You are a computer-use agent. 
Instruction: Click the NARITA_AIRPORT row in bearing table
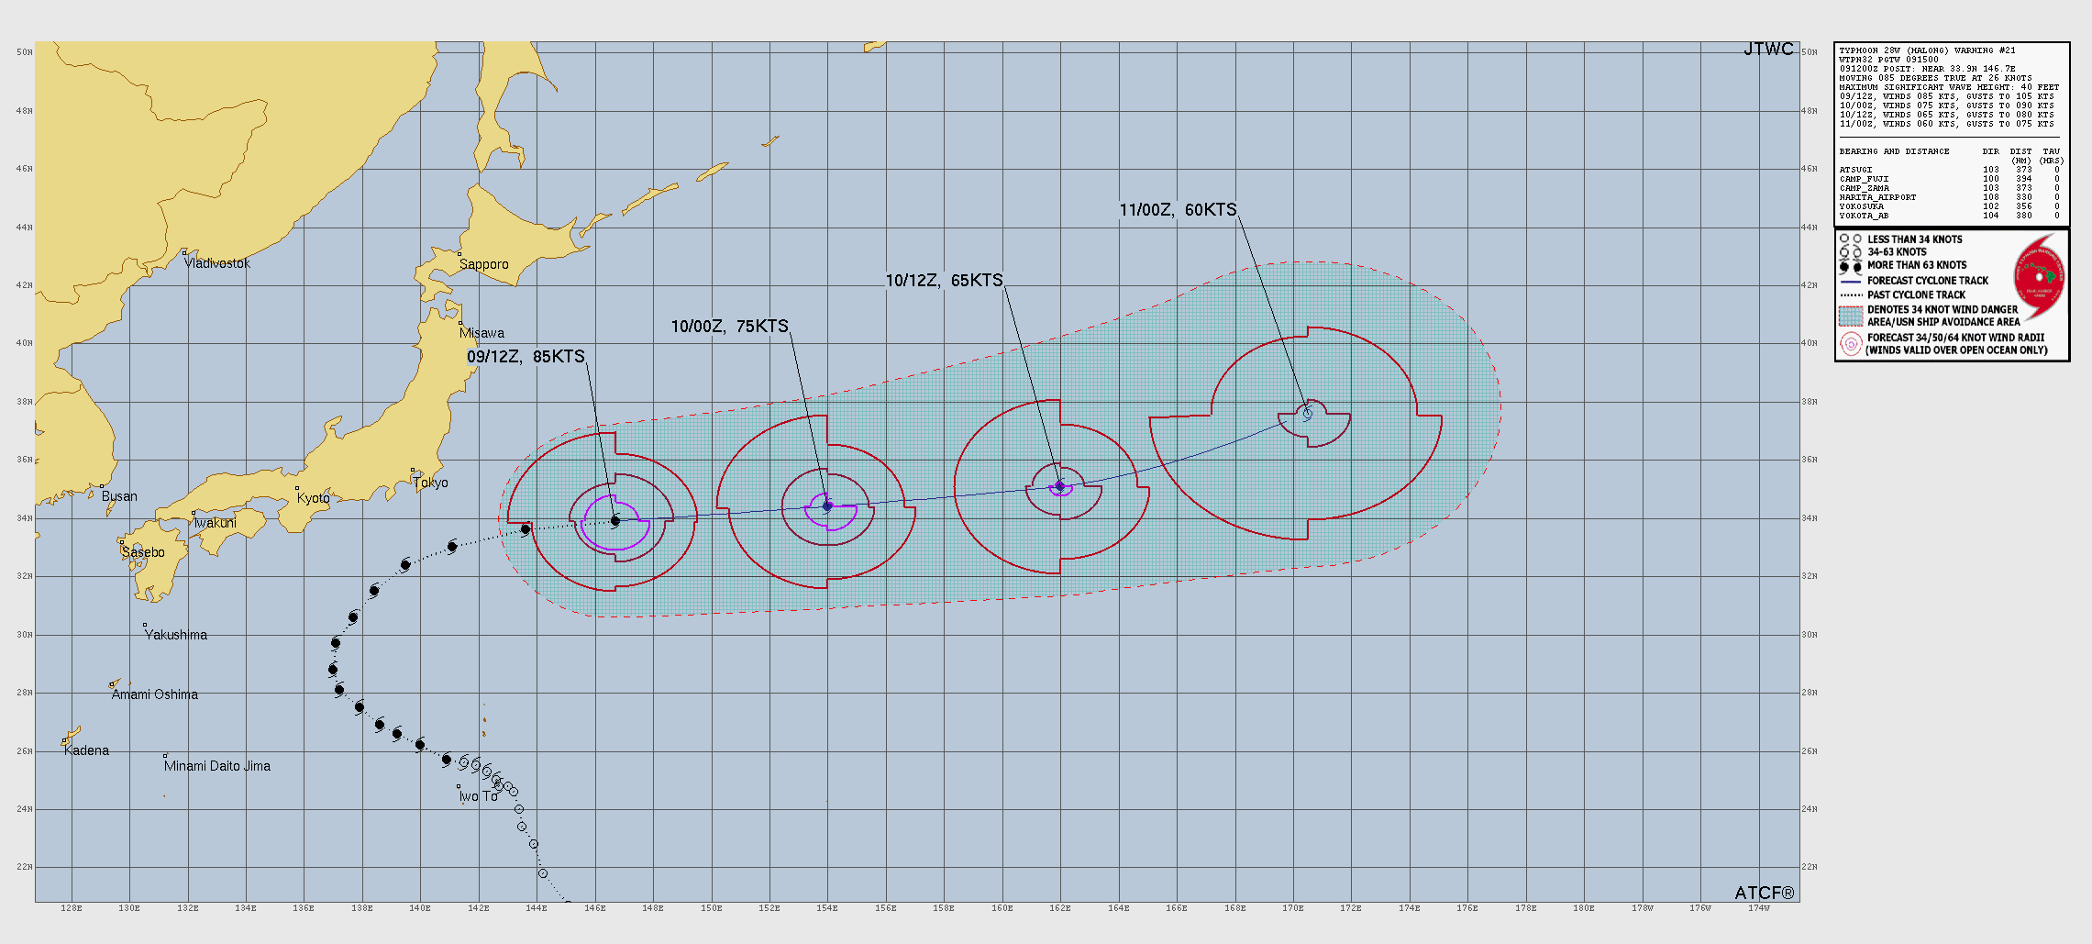point(1877,197)
